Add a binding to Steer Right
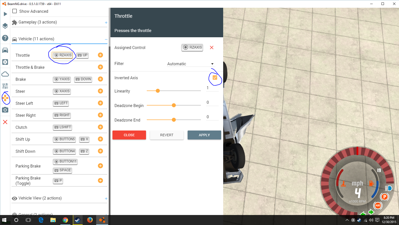Image resolution: width=399 pixels, height=225 pixels. 100,115
